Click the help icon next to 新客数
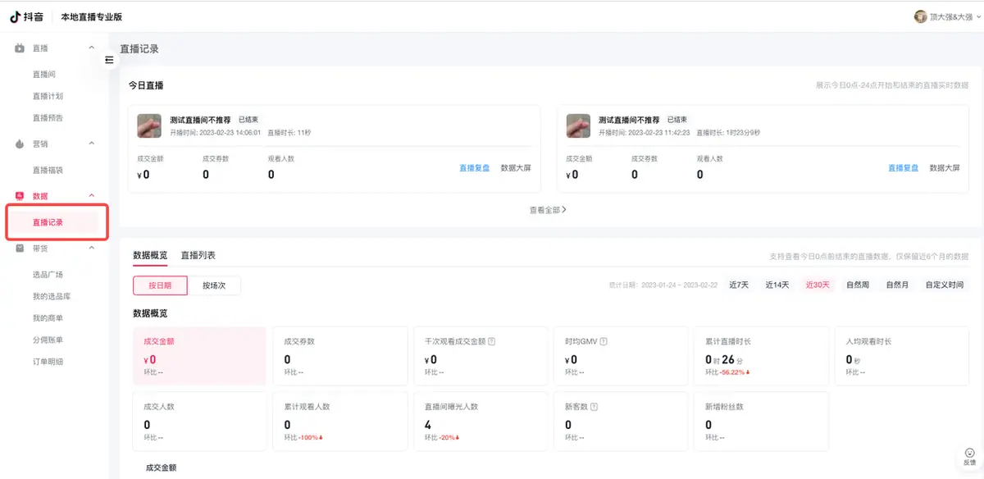This screenshot has width=984, height=479. click(x=594, y=407)
